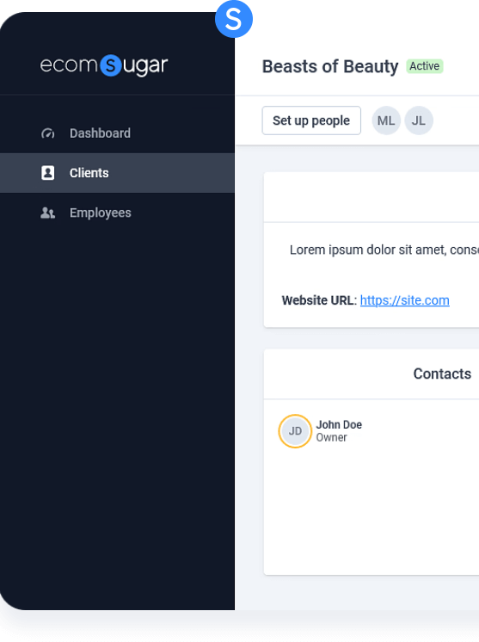Click the Website URL label
This screenshot has width=479, height=642.
point(319,300)
